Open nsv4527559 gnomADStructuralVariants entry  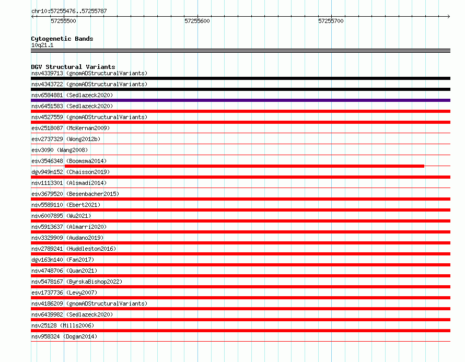tap(89, 117)
